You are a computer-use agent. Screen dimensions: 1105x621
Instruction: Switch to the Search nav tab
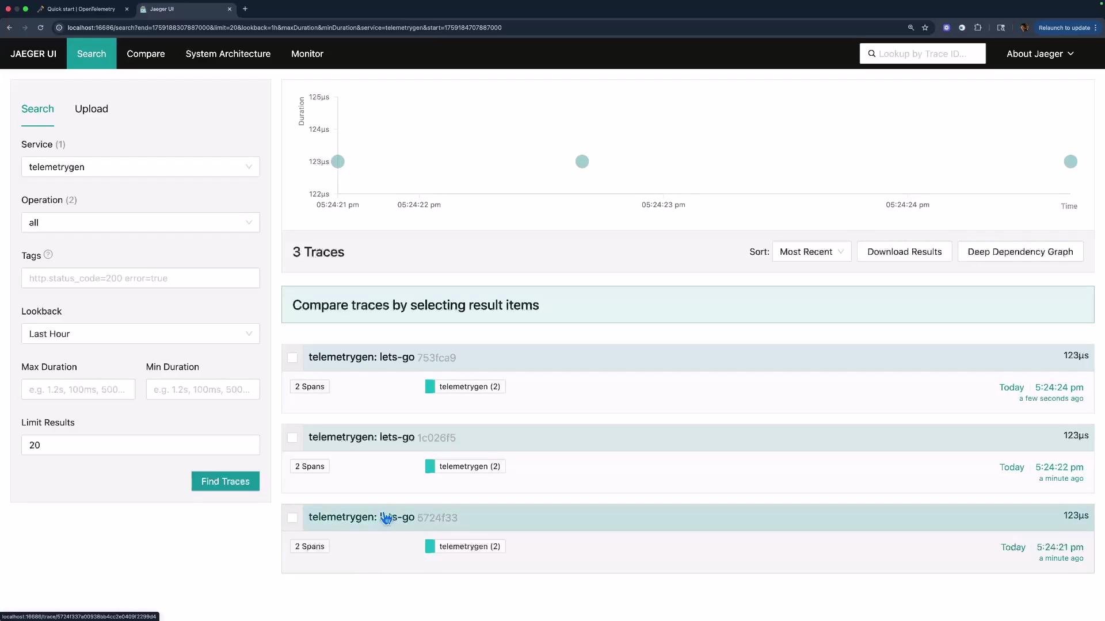pyautogui.click(x=92, y=53)
